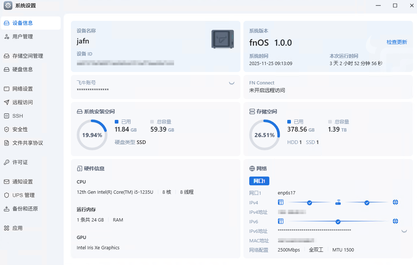Click the 远程访问 paper plane icon
Screen dimensions: 417x265
pos(7,102)
